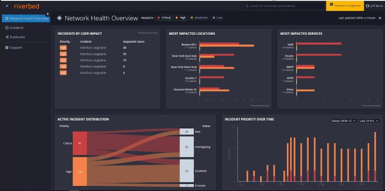Click the Network Health Overview globe icon
Image resolution: width=385 pixels, height=191 pixels.
pos(6,19)
